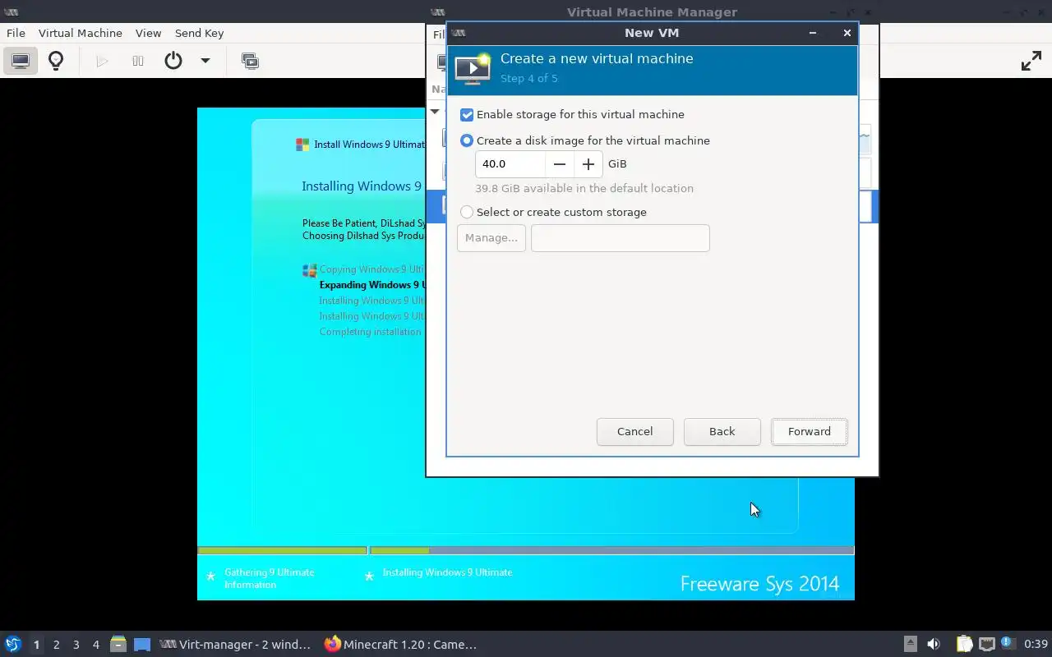Click the new virtual machine wizard icon
The width and height of the screenshot is (1052, 657).
(473, 69)
